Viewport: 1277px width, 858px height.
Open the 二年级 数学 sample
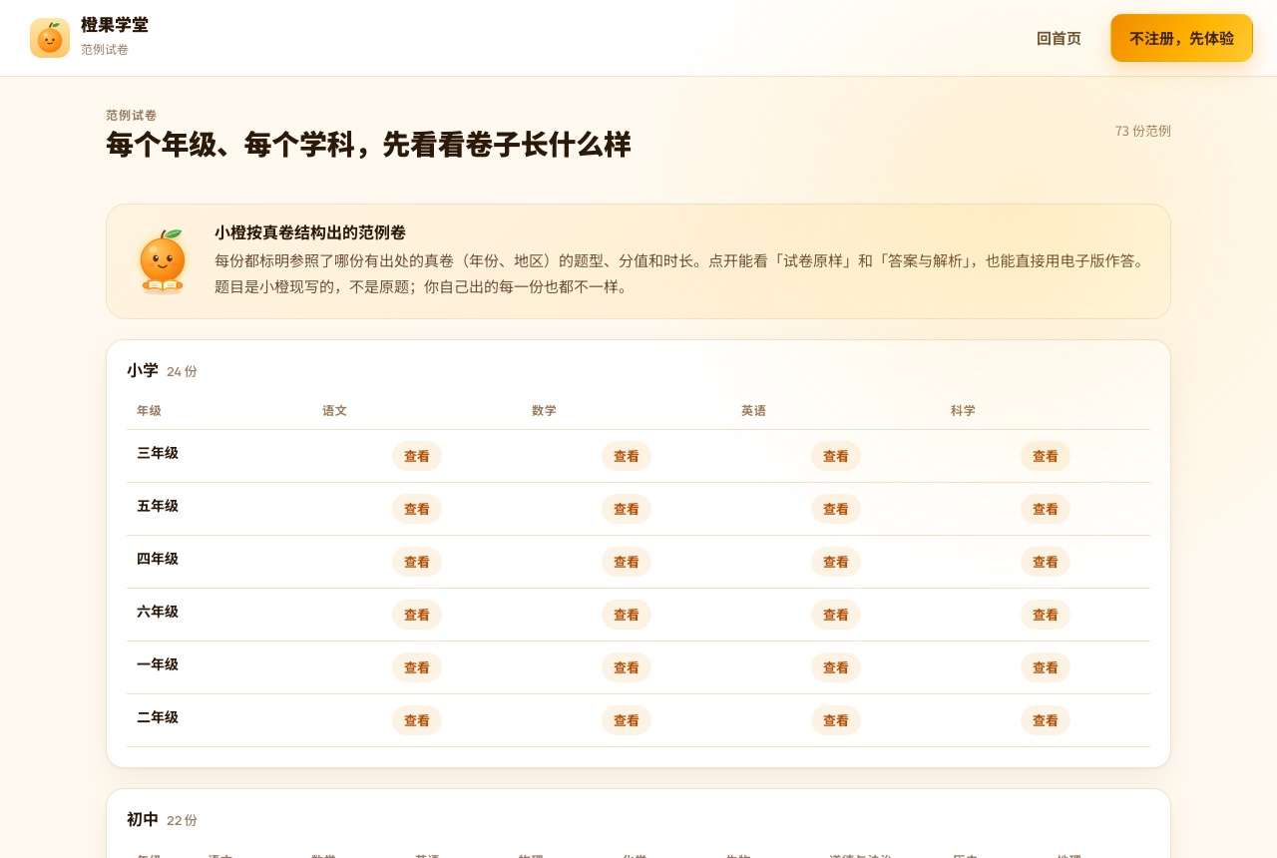pos(627,720)
